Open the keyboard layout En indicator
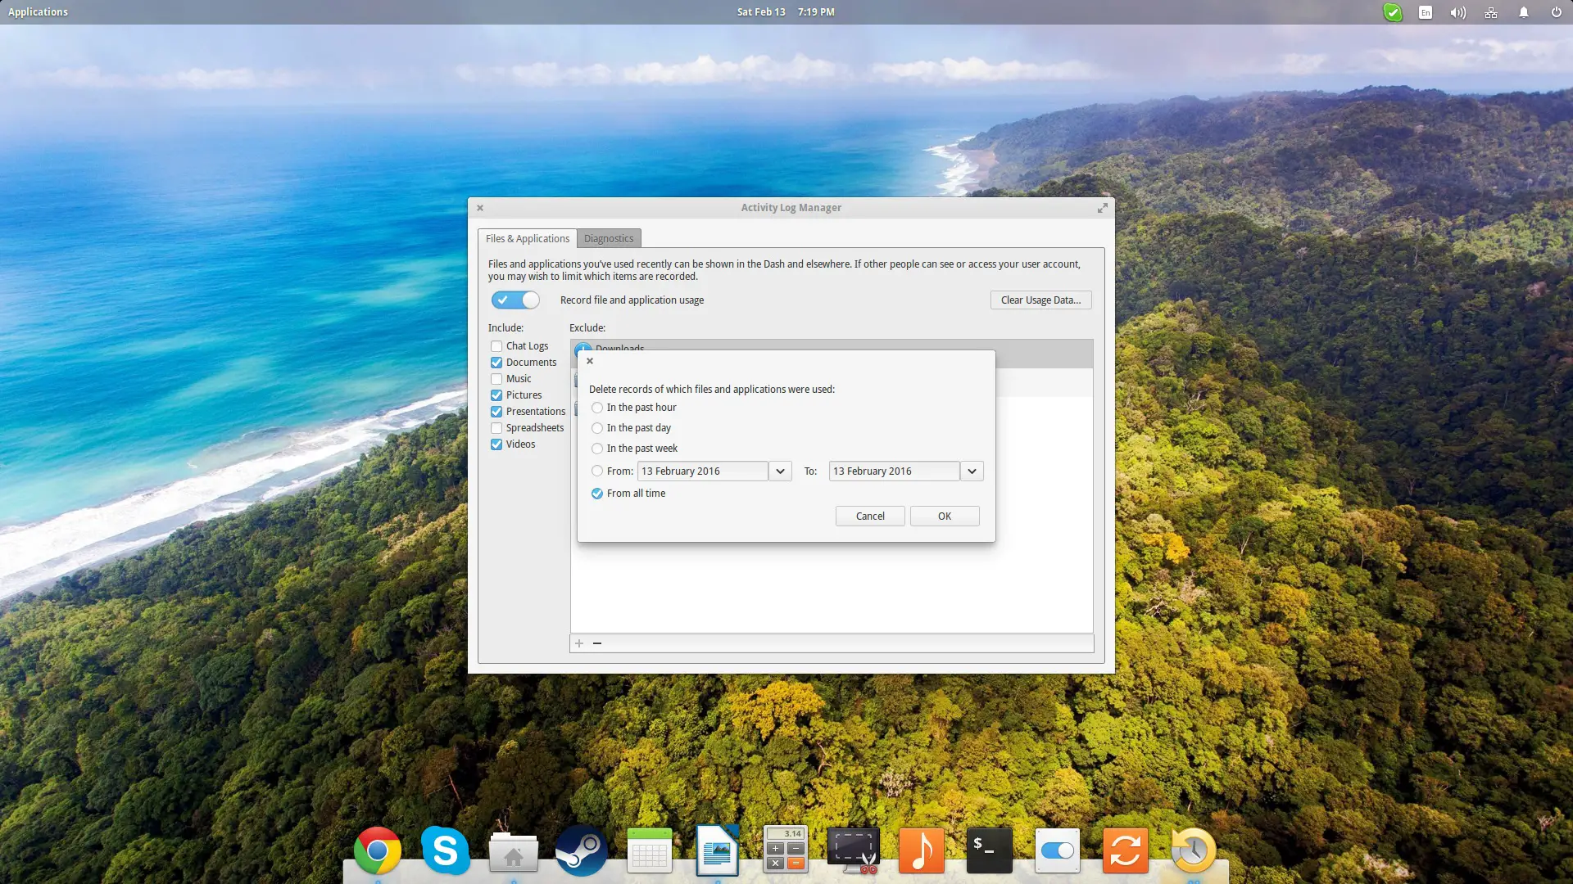 (x=1426, y=12)
